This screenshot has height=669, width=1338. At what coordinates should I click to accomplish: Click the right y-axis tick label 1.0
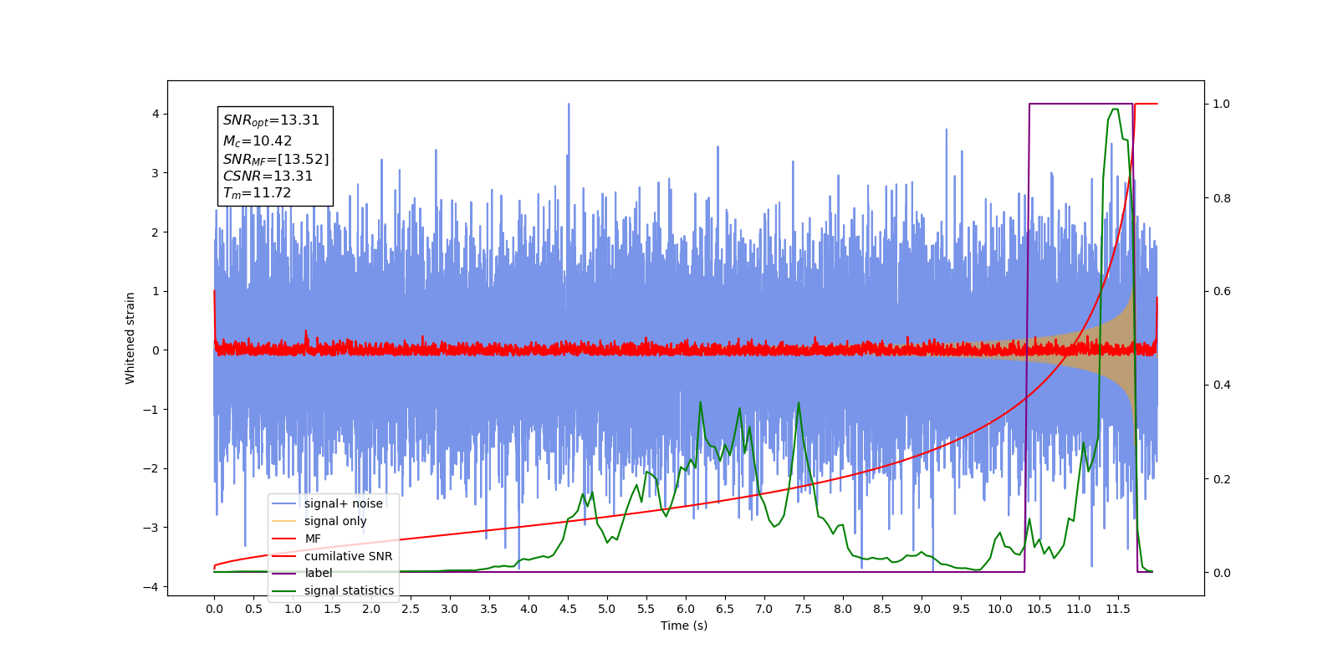click(1222, 104)
